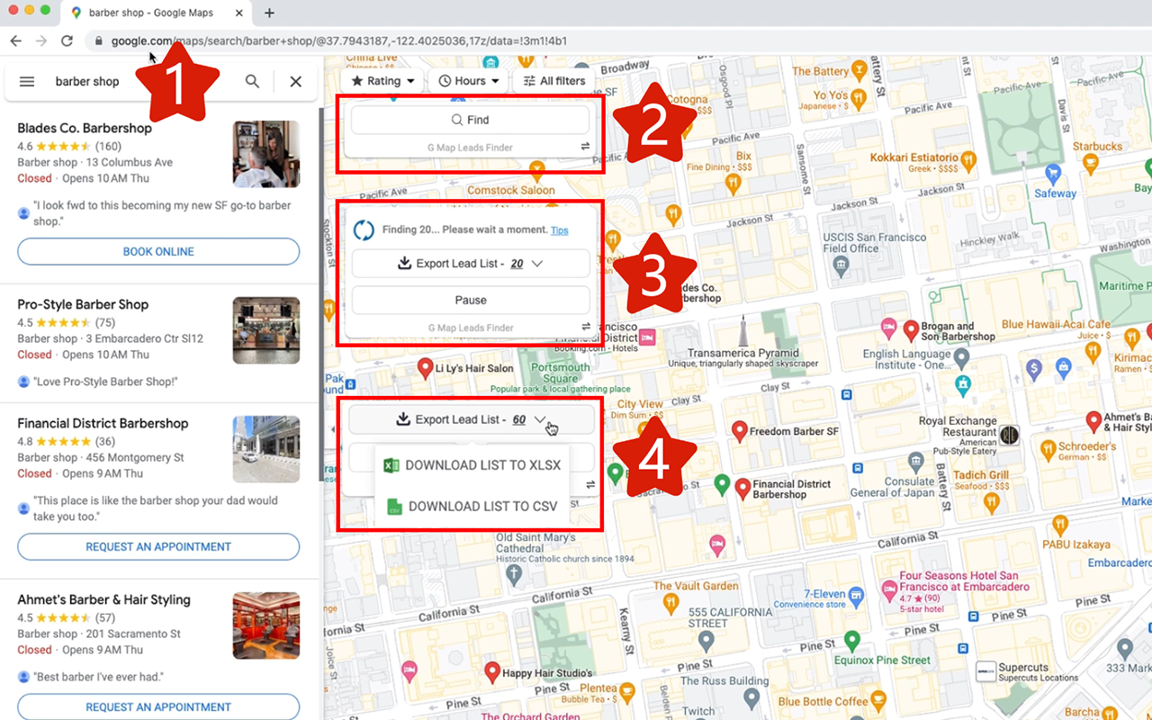The width and height of the screenshot is (1152, 720).
Task: Click the padlock icon in the address bar
Action: 97,40
